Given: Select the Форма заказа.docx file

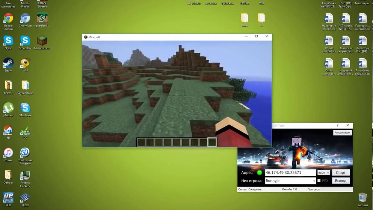Looking at the screenshot, I should 329,45.
